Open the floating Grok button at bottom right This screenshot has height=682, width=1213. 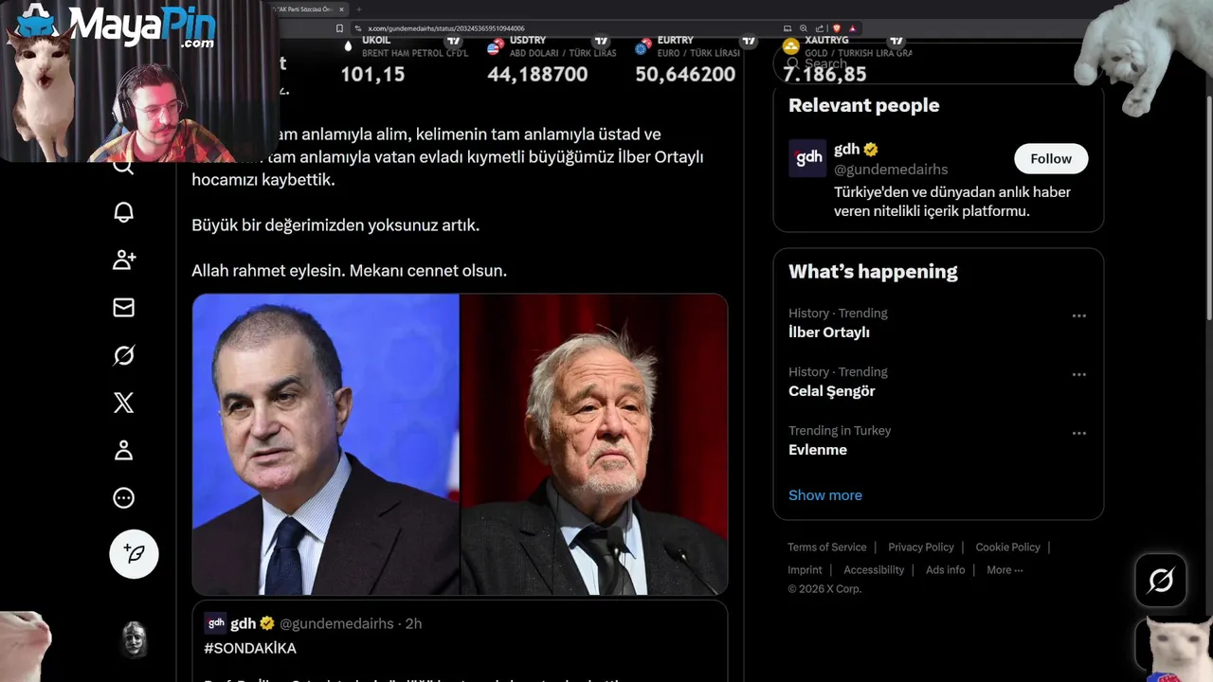[x=1160, y=580]
